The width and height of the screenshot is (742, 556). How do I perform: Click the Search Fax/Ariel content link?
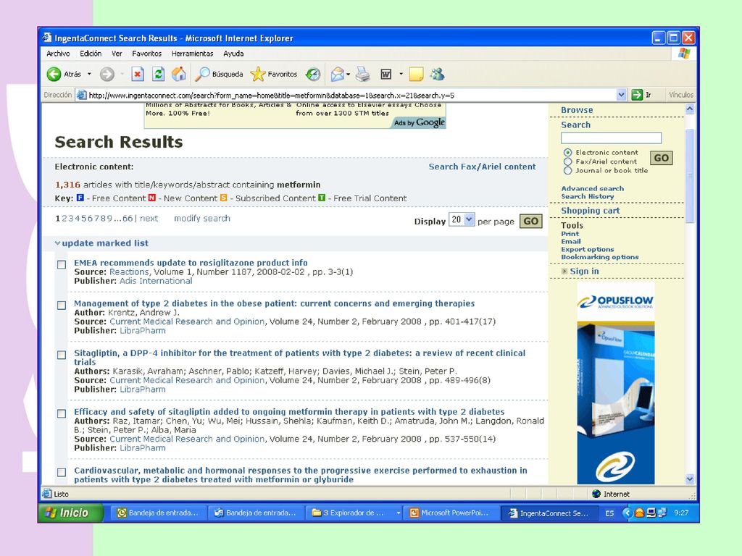[482, 167]
